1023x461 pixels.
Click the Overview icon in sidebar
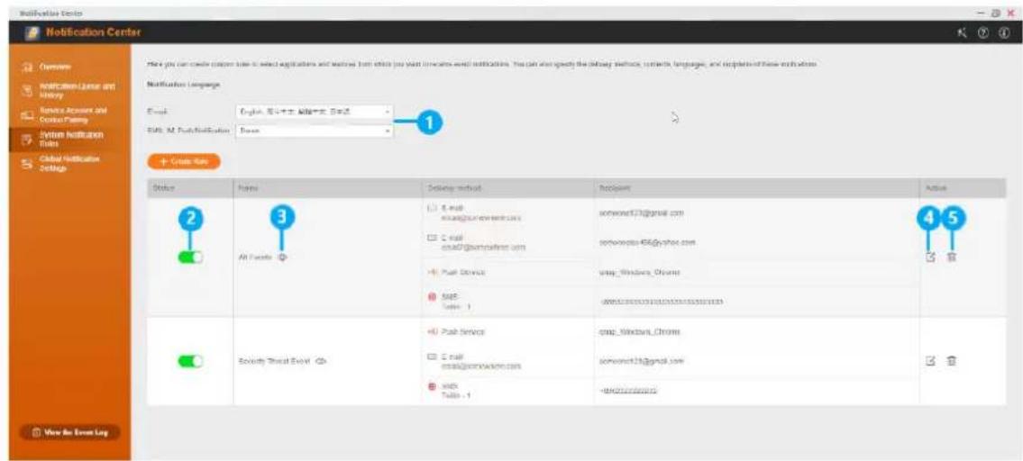[x=27, y=67]
